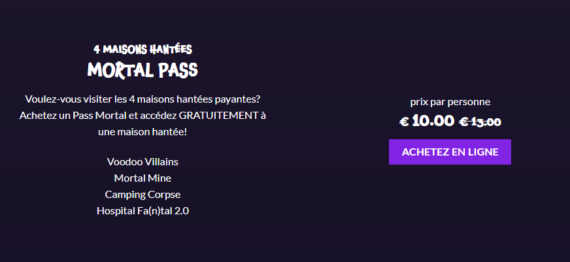Click the Hospital Fa(n)tal 2.0 text
This screenshot has height=262, width=570.
pos(142,211)
